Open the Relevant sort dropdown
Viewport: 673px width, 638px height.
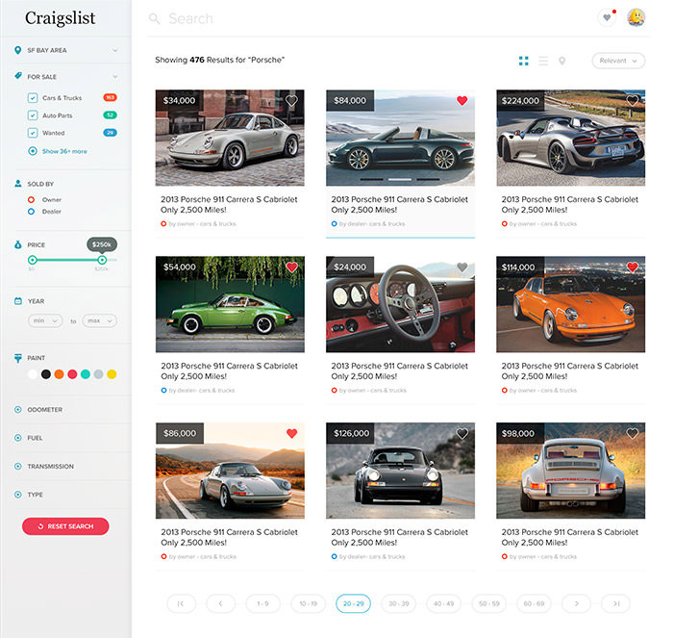pyautogui.click(x=618, y=61)
